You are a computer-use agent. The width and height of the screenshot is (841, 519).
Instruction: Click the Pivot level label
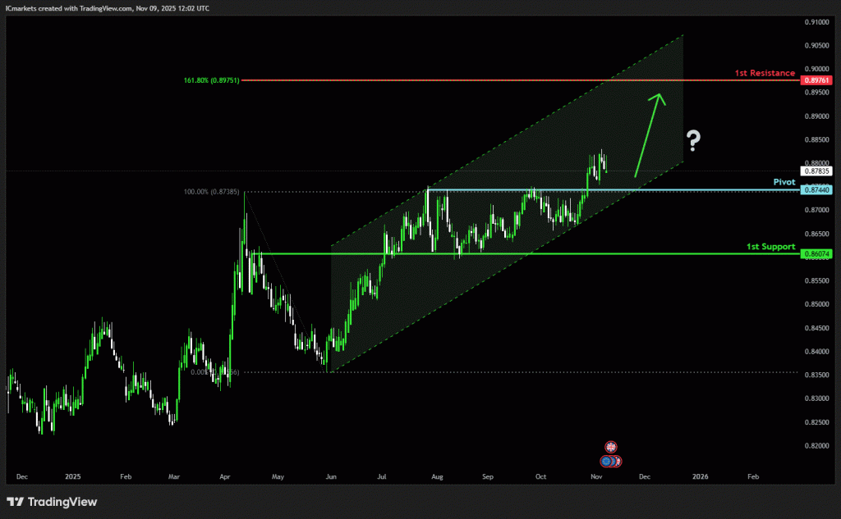coord(785,181)
